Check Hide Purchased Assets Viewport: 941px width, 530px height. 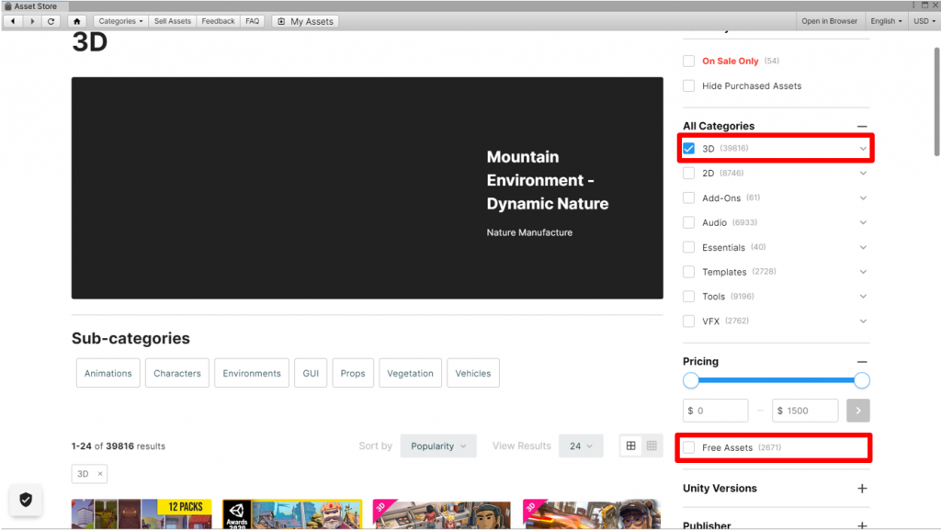689,85
